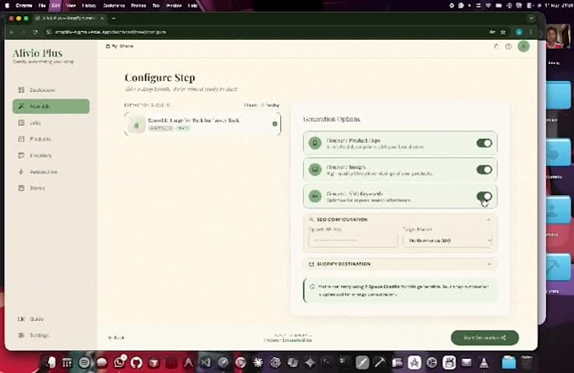The width and height of the screenshot is (574, 373).
Task: Click the Guide book icon
Action: coord(21,319)
